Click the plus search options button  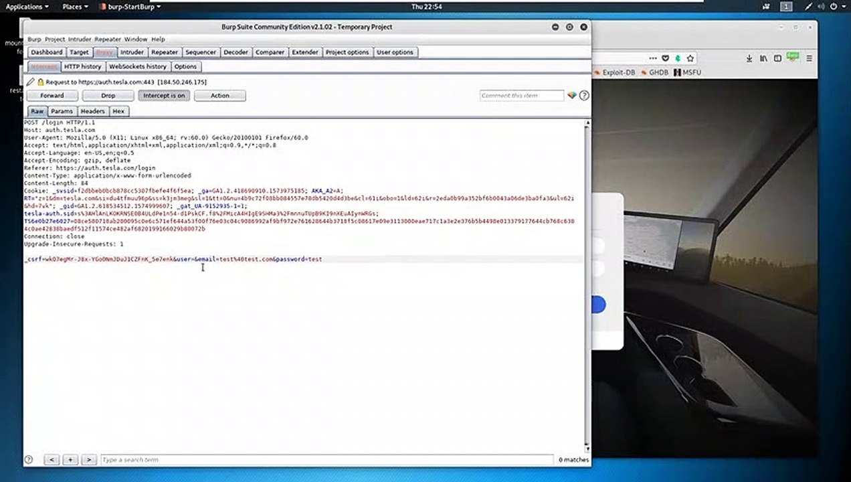point(70,460)
